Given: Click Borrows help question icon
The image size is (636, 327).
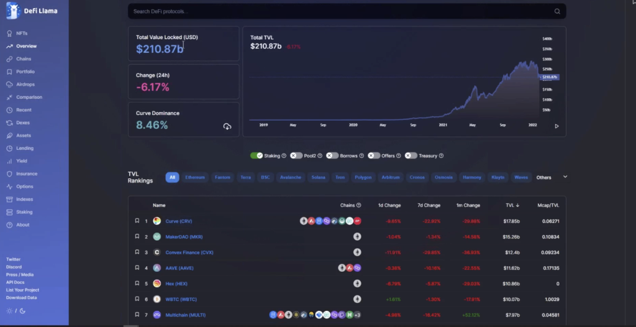Looking at the screenshot, I should pos(362,155).
